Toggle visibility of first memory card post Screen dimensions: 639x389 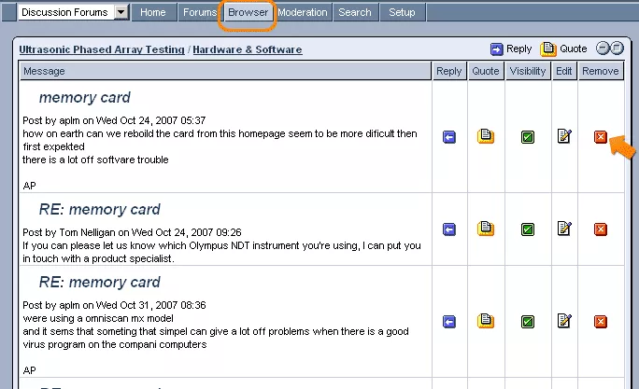coord(528,137)
